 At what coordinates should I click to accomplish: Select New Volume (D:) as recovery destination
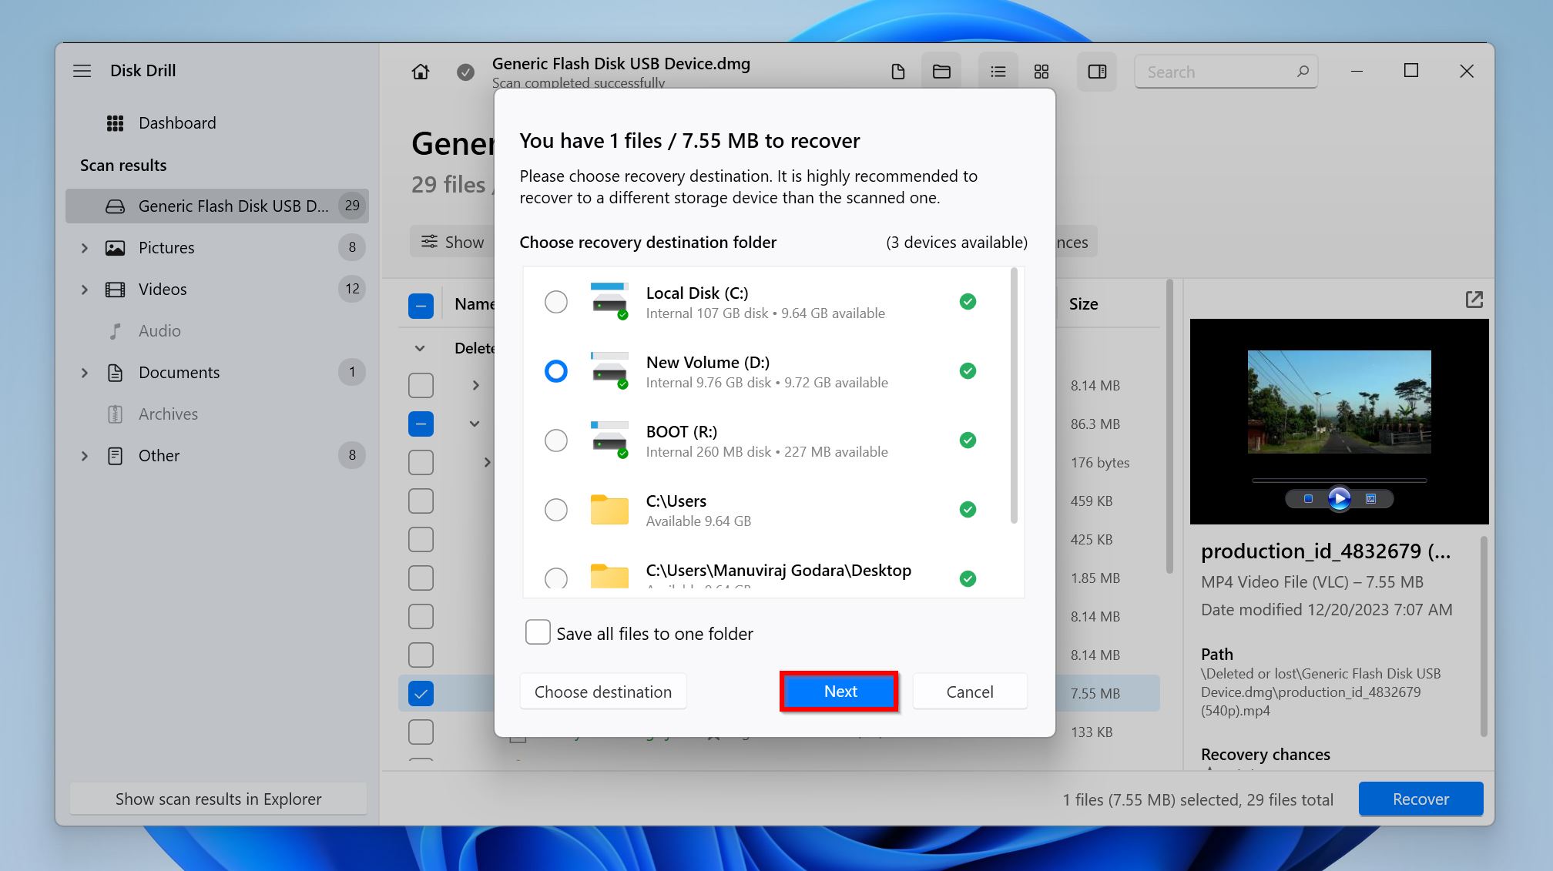point(555,370)
